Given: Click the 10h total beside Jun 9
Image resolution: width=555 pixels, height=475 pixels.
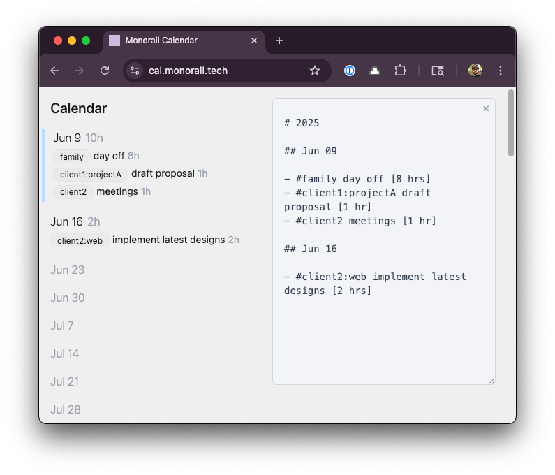Looking at the screenshot, I should pyautogui.click(x=94, y=138).
